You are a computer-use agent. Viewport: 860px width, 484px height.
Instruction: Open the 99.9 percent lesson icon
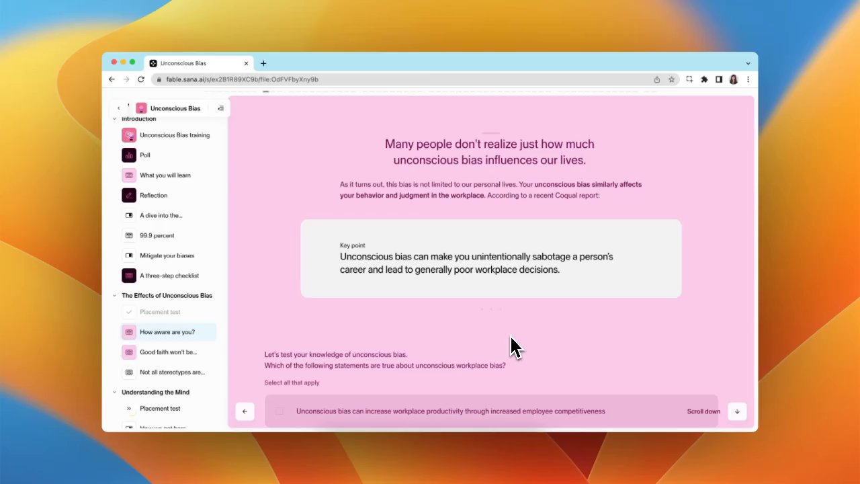[129, 236]
